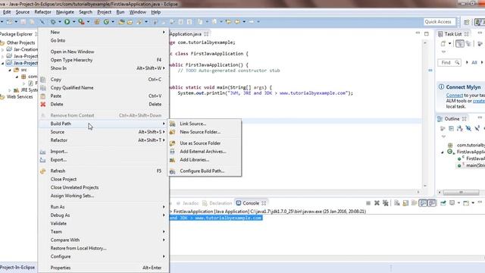Image resolution: width=485 pixels, height=273 pixels.
Task: Select Close Project in context menu
Action: coord(104,179)
